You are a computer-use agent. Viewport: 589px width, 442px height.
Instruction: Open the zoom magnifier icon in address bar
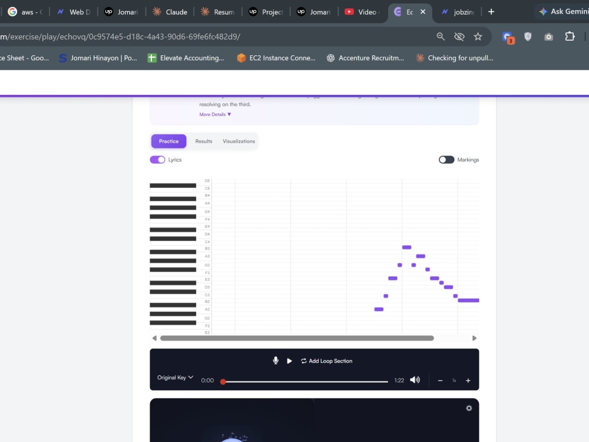tap(441, 37)
